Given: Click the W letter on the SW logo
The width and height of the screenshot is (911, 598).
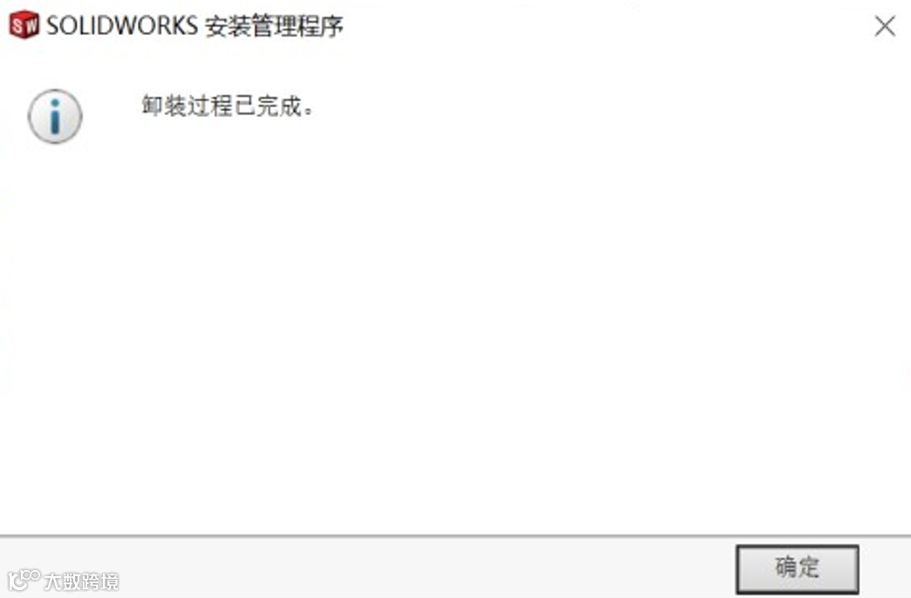Looking at the screenshot, I should click(x=31, y=25).
